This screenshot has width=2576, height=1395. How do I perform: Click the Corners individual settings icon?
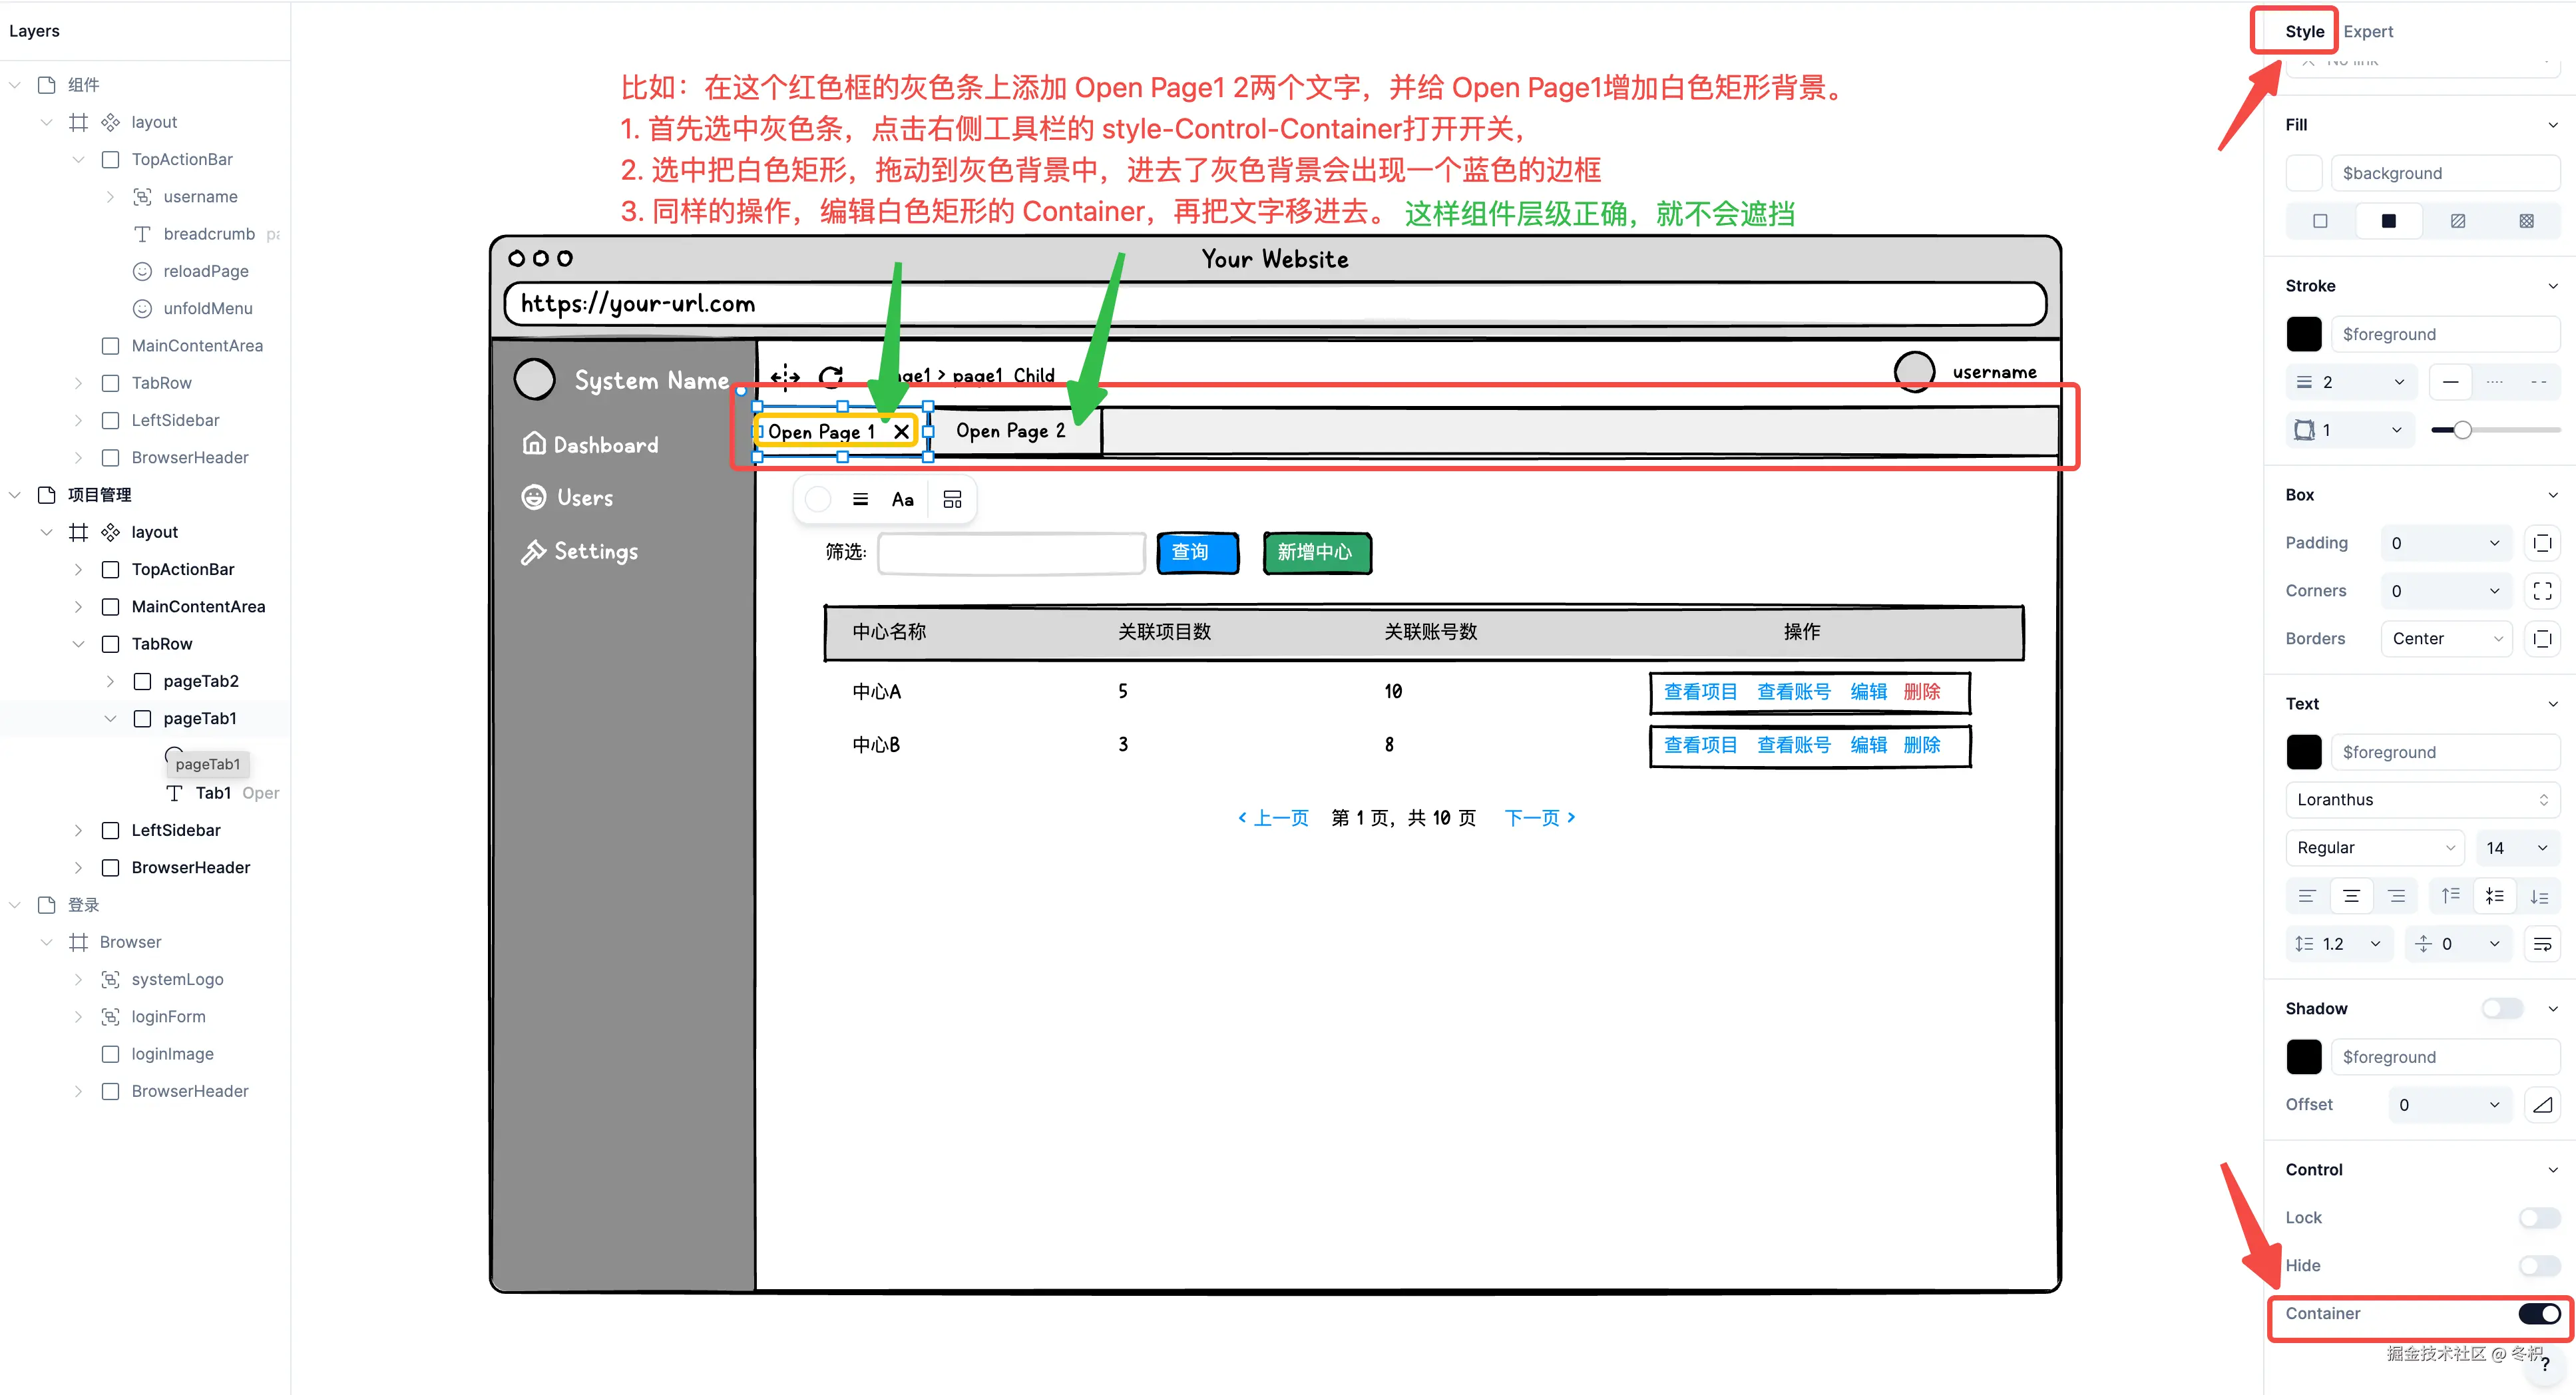point(2542,591)
